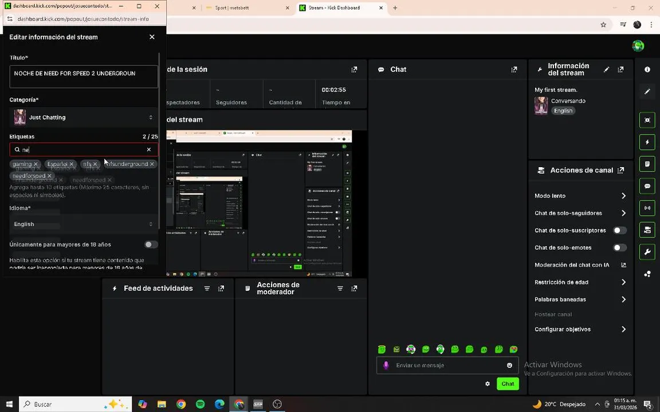Toggle Chat de solo-suscriptores
This screenshot has width=660, height=412.
tap(619, 231)
